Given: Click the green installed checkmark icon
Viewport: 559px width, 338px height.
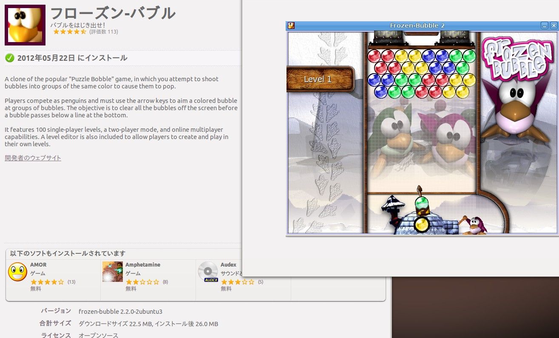Looking at the screenshot, I should 9,58.
